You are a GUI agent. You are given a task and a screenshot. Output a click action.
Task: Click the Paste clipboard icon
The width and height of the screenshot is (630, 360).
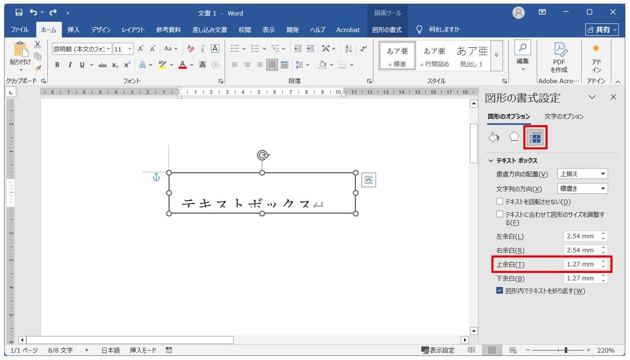(21, 49)
